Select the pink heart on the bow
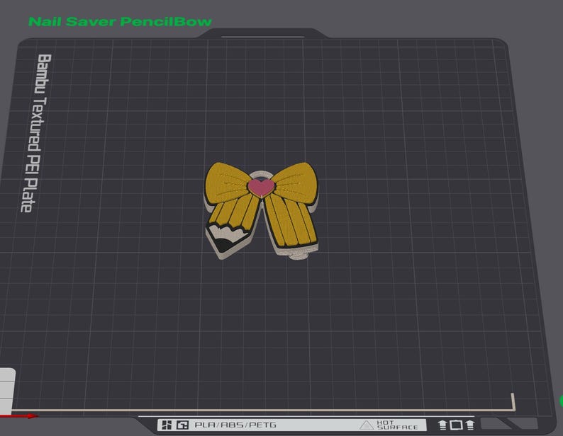The height and width of the screenshot is (436, 563). (x=262, y=187)
